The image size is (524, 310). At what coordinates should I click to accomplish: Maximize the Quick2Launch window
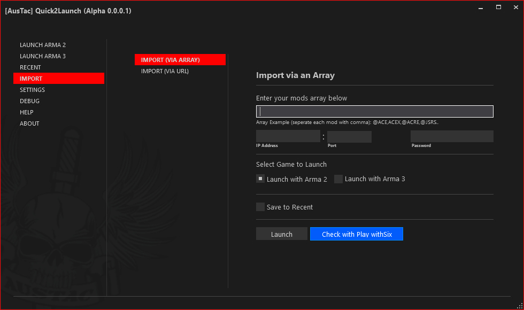(498, 7)
